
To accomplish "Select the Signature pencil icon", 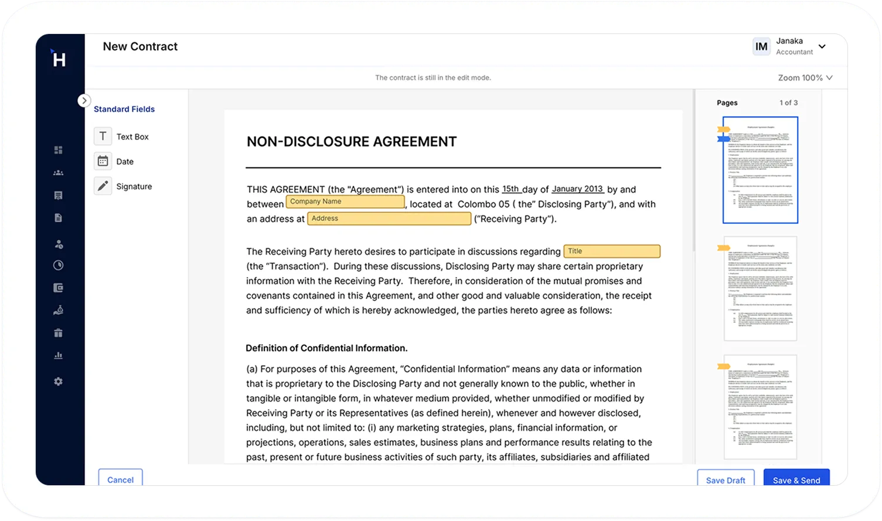I will (x=103, y=186).
